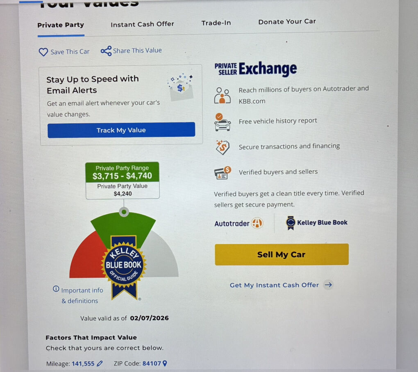Image resolution: width=418 pixels, height=372 pixels.
Task: Click the share icon beside Share This Value
Action: pyautogui.click(x=106, y=51)
